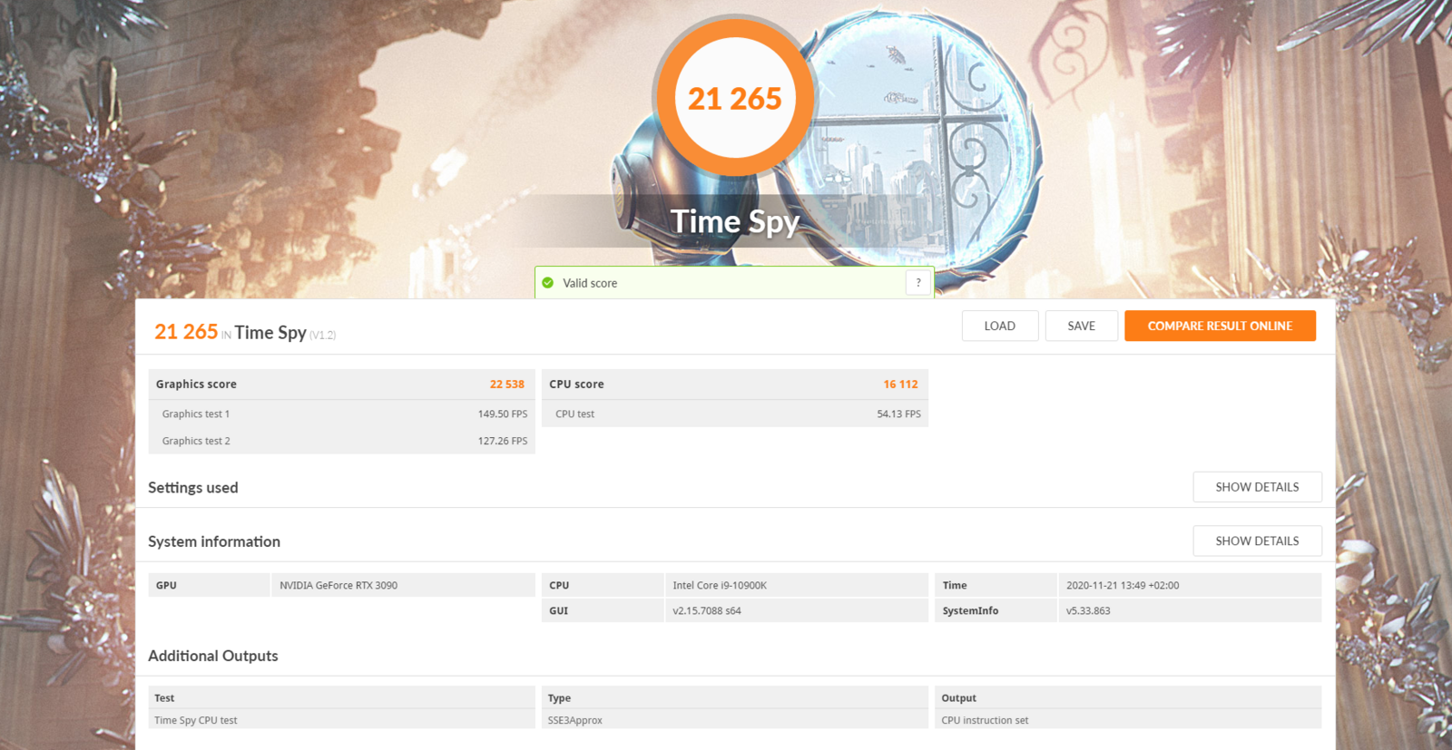Select the CPU score value 16 112
Screen dimensions: 1452x750
(x=900, y=385)
